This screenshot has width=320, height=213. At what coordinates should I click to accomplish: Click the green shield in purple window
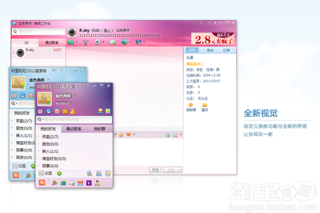click(x=59, y=173)
